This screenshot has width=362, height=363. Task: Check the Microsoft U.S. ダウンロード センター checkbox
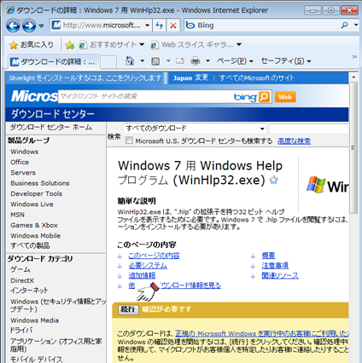(129, 141)
